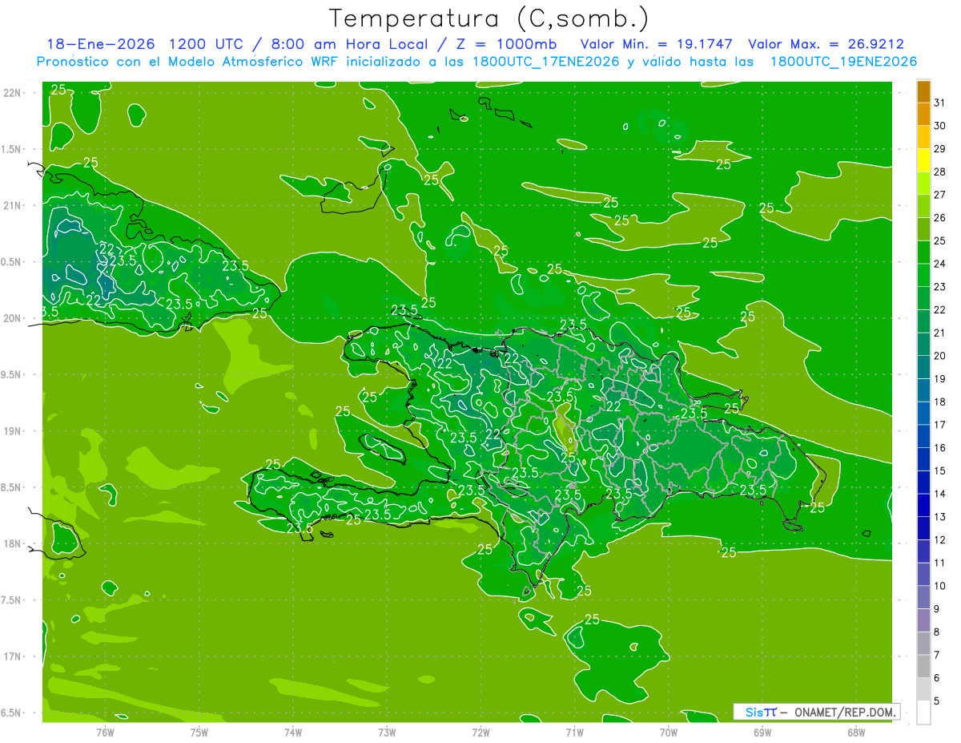Click the 19 value on the color scale
Screen dimensions: 961x743
(x=940, y=378)
